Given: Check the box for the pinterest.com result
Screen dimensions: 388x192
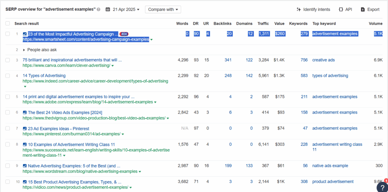Looking at the screenshot, I should 8,129.
